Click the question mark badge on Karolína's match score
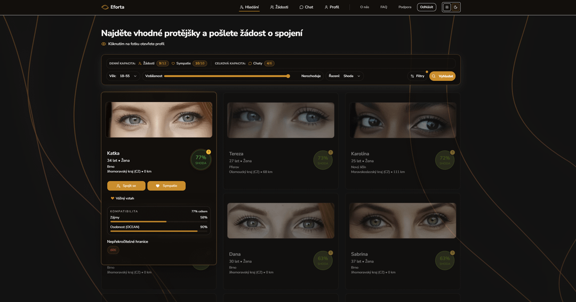The image size is (576, 302). pyautogui.click(x=452, y=152)
